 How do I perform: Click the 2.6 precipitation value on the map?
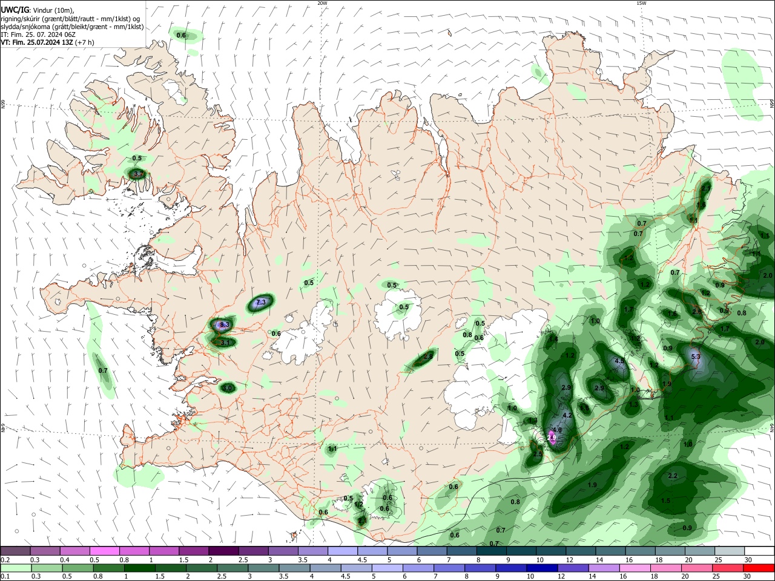pyautogui.click(x=697, y=312)
